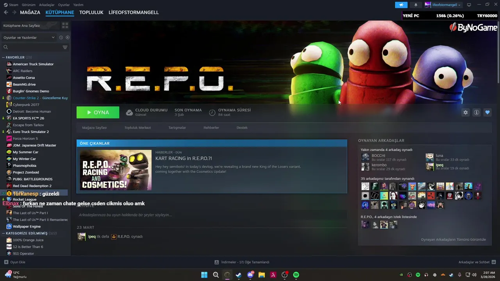This screenshot has height=281, width=500.
Task: Select Euro Truck Simulator 2 entry
Action: [x=31, y=132]
